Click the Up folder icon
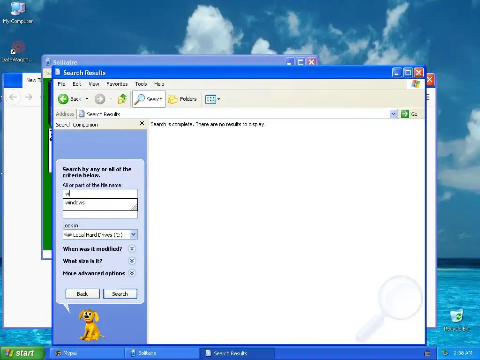Screen dimensions: 480x360 [122, 99]
